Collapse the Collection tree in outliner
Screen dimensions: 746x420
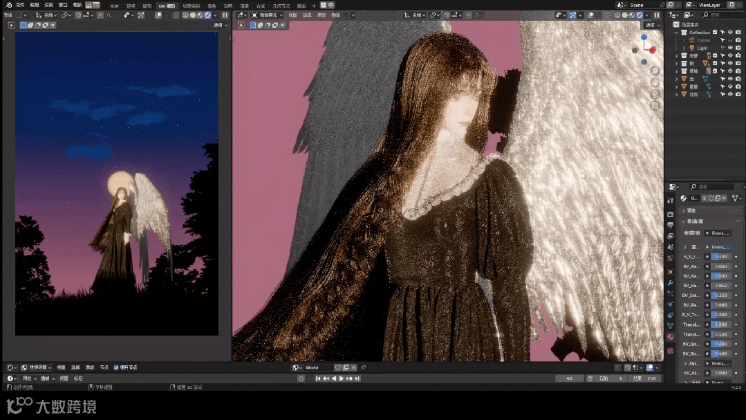tap(677, 33)
